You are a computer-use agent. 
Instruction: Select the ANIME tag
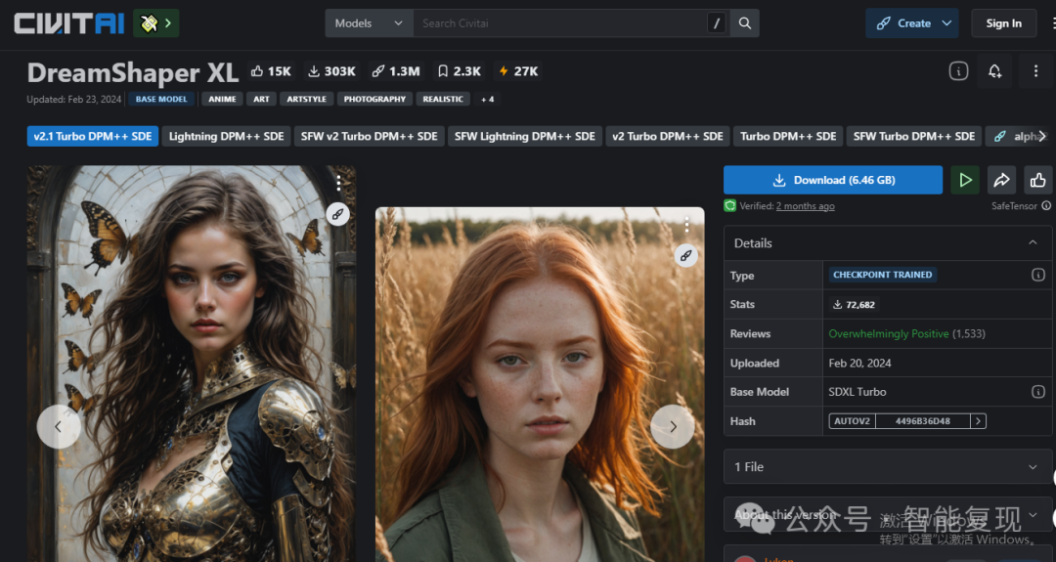point(222,99)
